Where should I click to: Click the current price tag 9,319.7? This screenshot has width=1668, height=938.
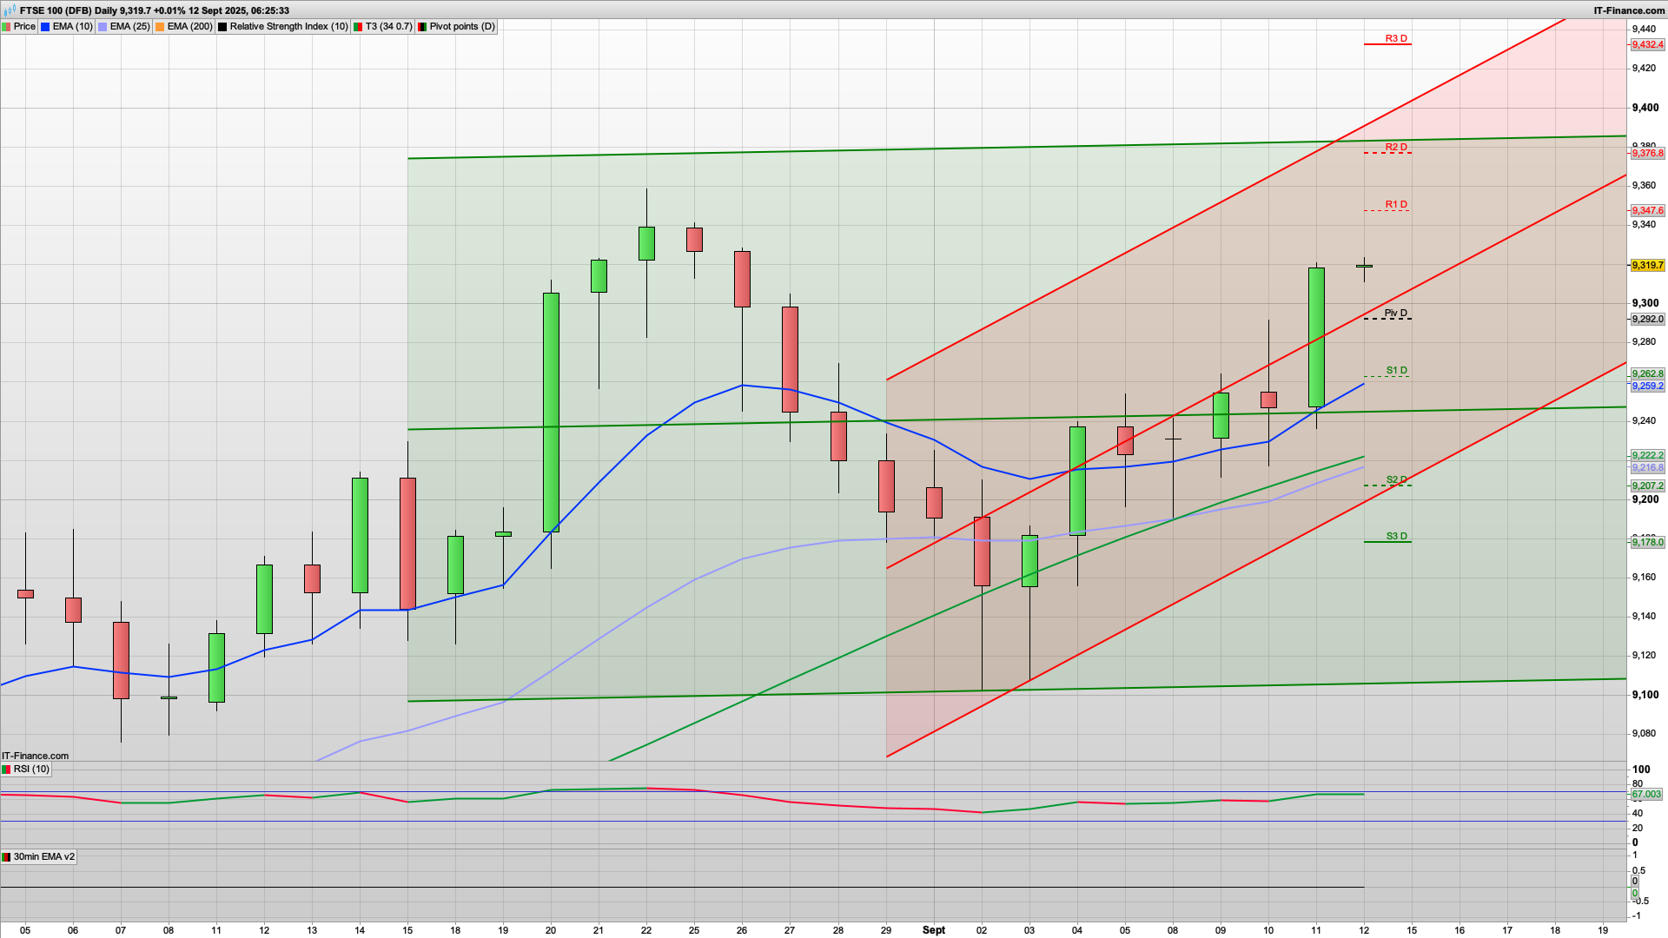click(x=1647, y=266)
